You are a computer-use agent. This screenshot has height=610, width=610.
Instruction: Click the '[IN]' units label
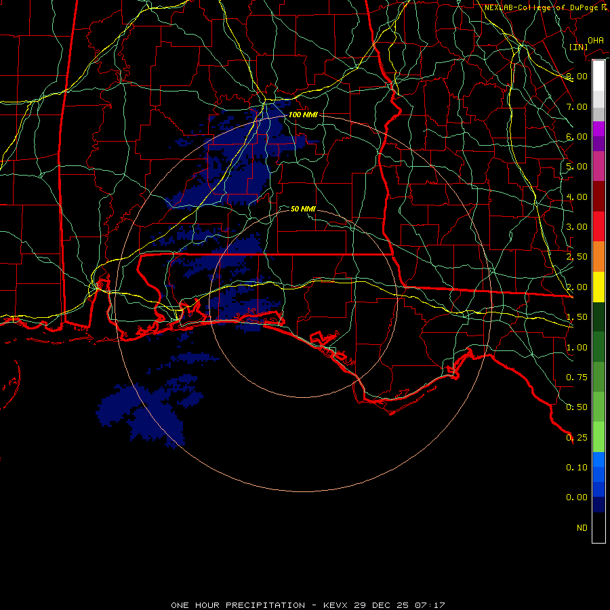(x=578, y=47)
